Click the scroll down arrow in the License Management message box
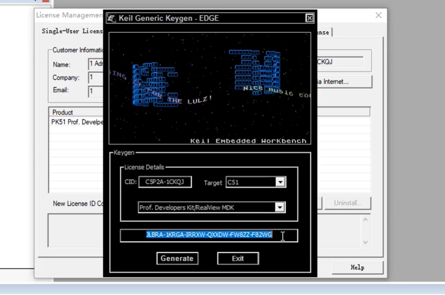The width and height of the screenshot is (445, 295). click(365, 242)
